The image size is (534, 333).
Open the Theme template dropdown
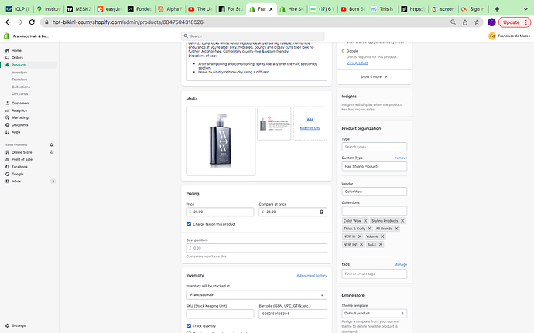pyautogui.click(x=375, y=313)
